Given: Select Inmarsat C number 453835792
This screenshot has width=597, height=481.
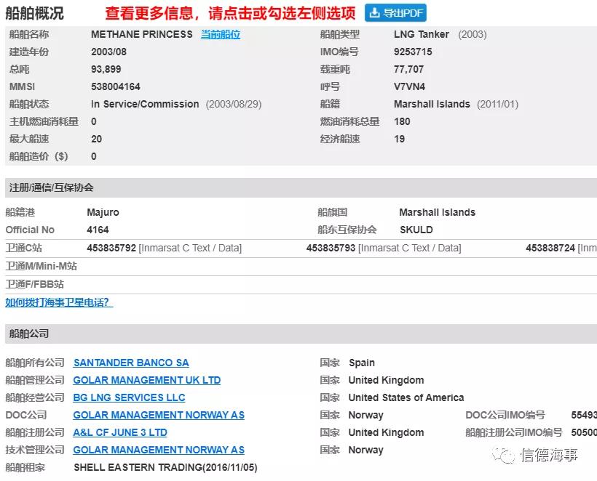Looking at the screenshot, I should [x=111, y=248].
